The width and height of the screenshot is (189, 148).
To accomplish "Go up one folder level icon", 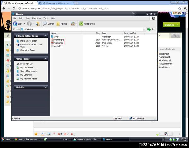I will tap(38, 24).
